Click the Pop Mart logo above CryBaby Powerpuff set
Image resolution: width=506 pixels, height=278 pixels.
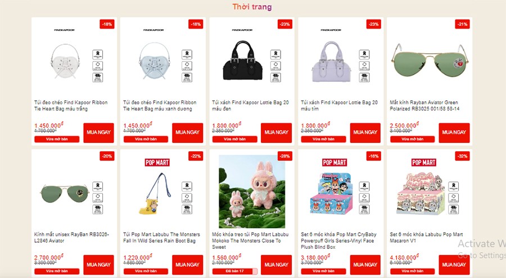click(x=335, y=163)
